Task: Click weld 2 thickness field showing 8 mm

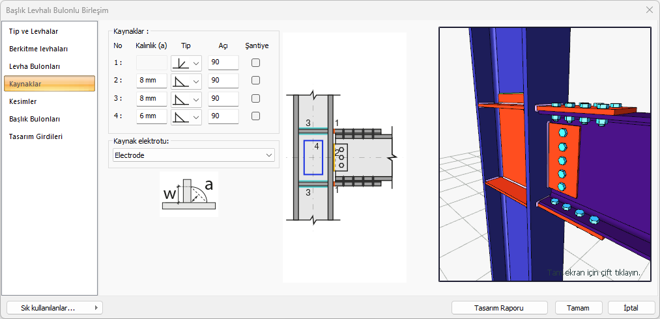Action: [x=151, y=81]
